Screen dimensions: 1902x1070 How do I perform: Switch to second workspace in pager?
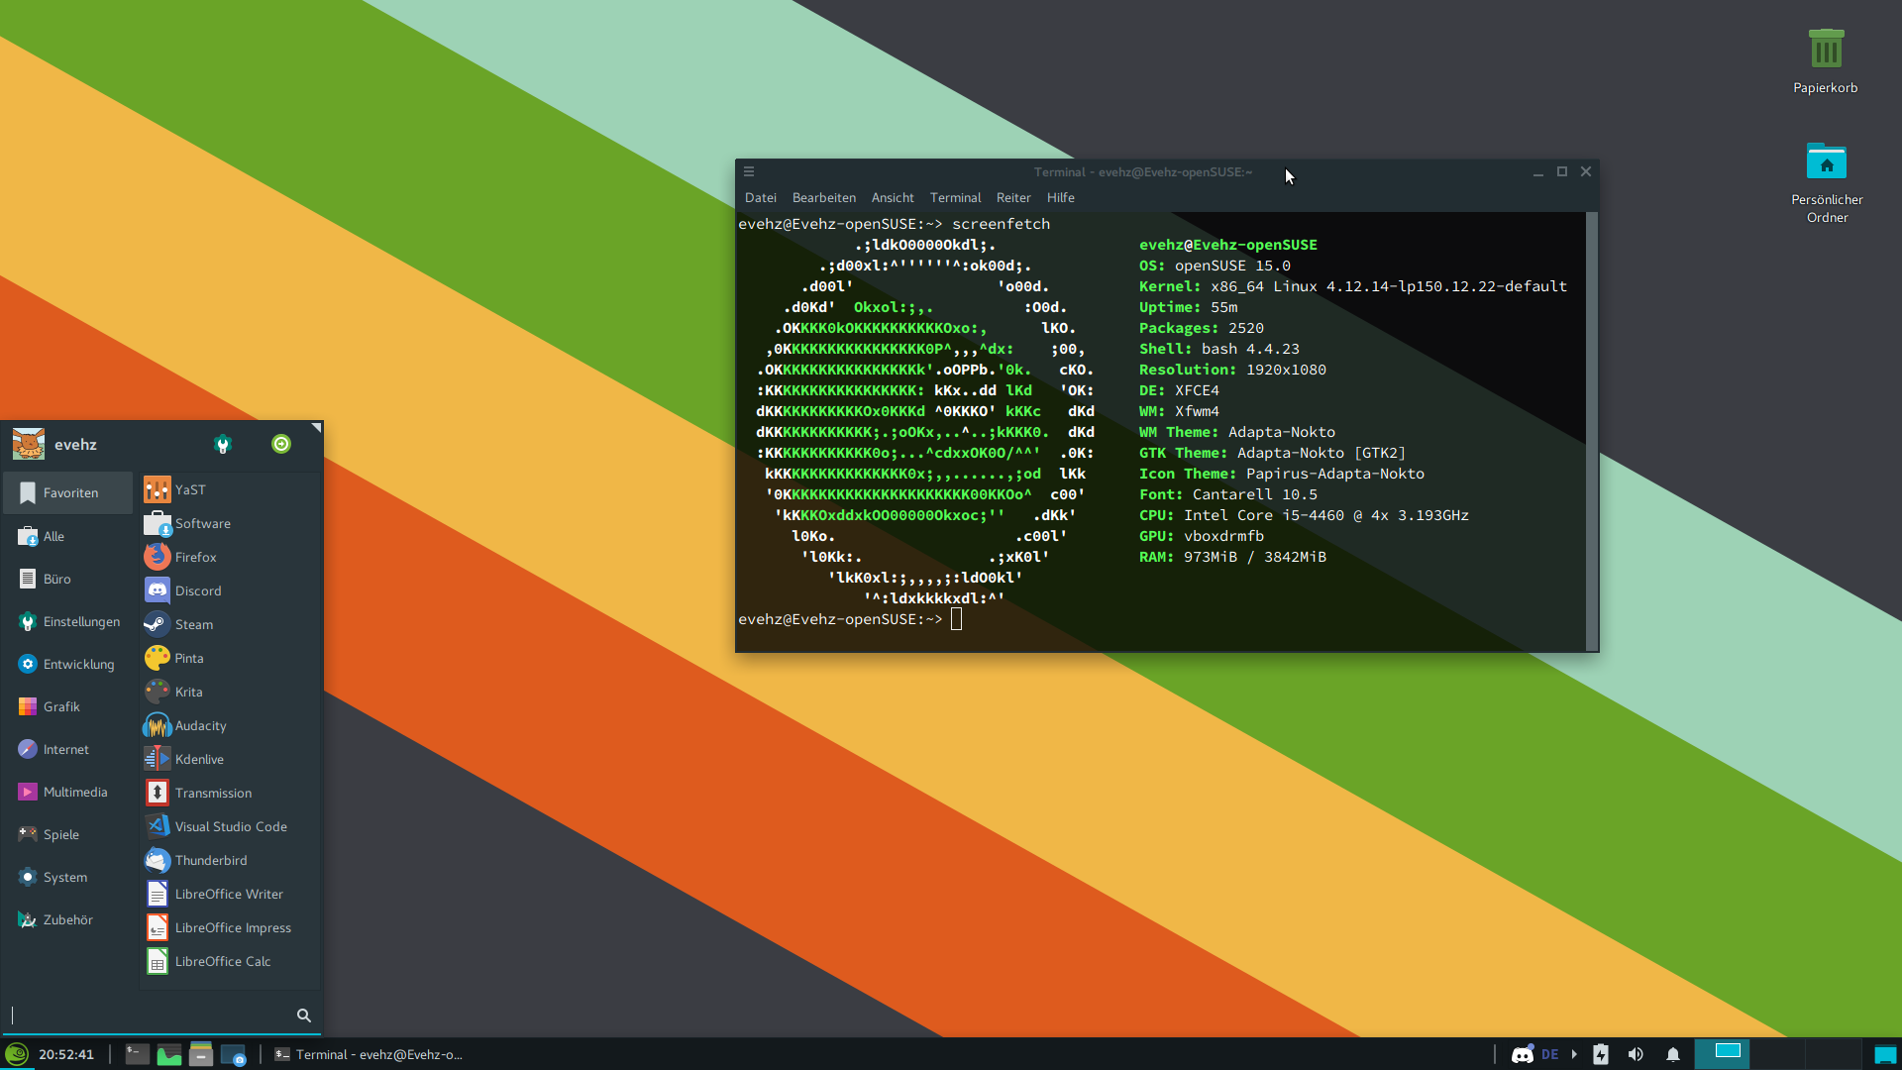(x=1777, y=1054)
